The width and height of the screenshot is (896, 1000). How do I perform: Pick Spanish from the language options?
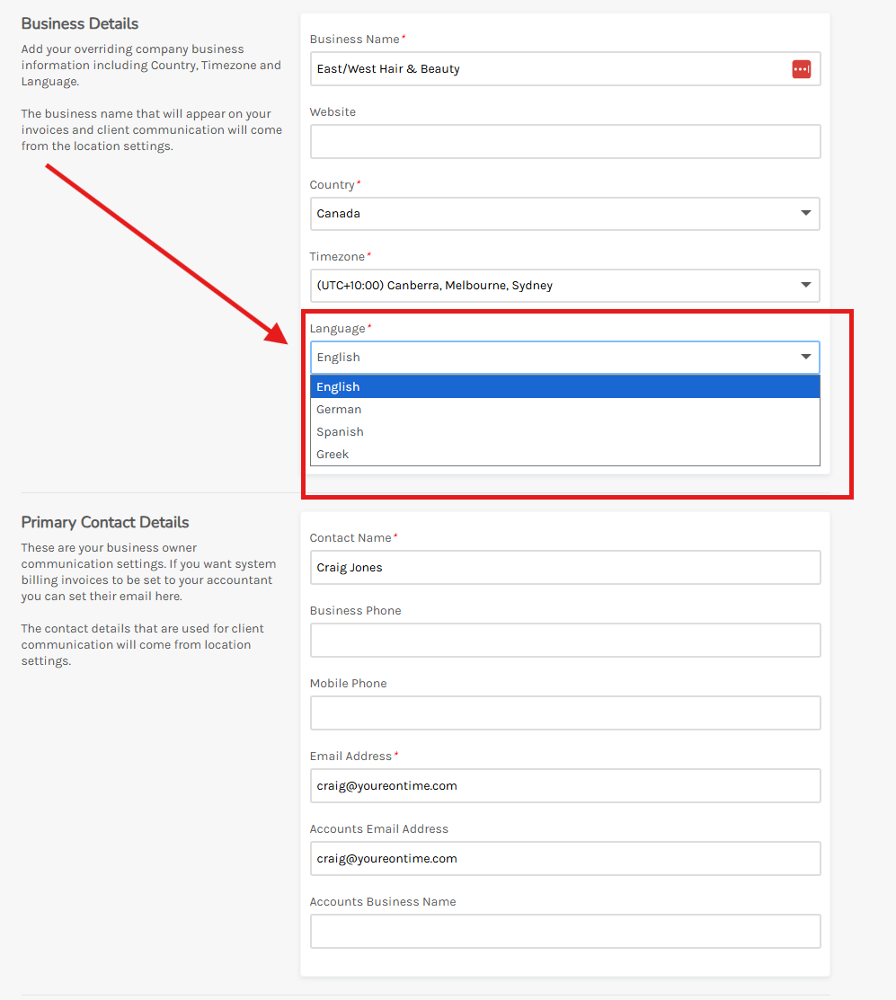click(565, 432)
